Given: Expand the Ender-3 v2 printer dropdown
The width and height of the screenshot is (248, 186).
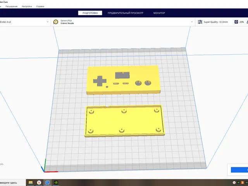Looking at the screenshot, I should click(47, 22).
